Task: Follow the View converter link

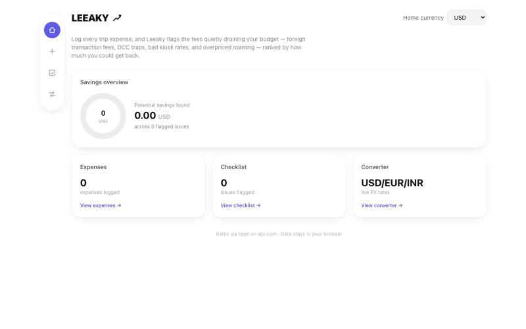Action: tap(382, 205)
